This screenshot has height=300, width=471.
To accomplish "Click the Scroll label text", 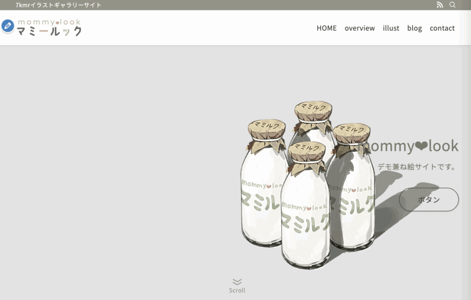I will pyautogui.click(x=237, y=290).
